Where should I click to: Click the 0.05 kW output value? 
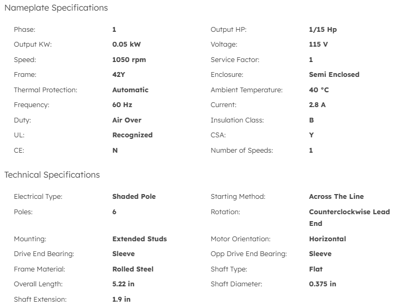click(126, 45)
